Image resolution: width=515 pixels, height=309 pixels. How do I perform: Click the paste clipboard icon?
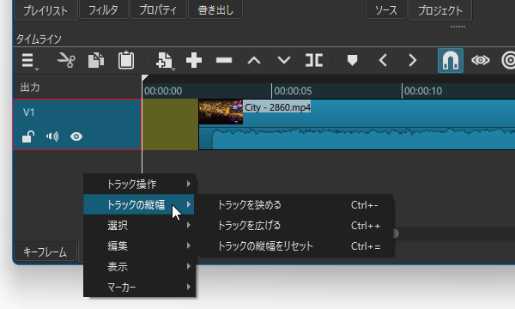pos(126,60)
